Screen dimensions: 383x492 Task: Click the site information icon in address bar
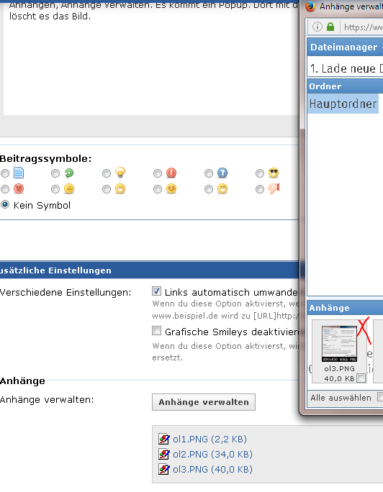(317, 27)
